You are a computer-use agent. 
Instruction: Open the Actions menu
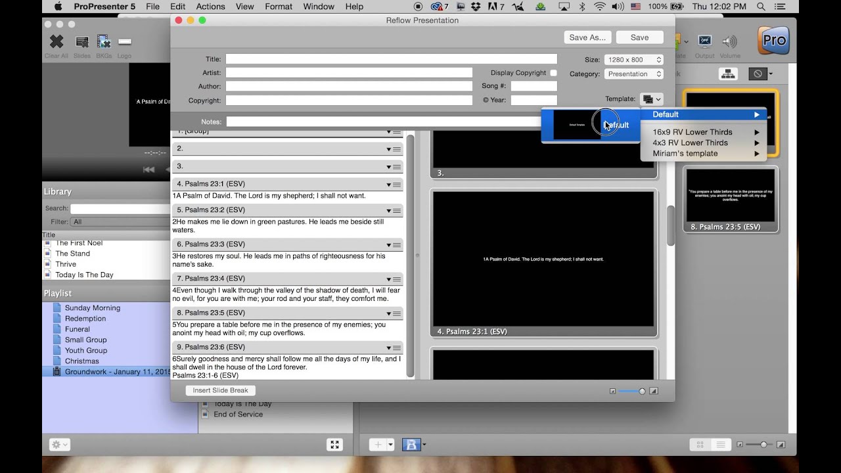point(210,7)
